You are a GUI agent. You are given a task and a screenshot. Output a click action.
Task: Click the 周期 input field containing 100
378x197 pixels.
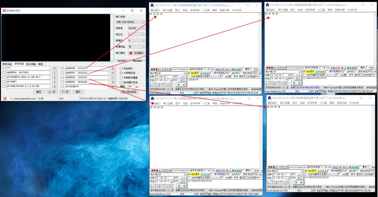(x=131, y=87)
